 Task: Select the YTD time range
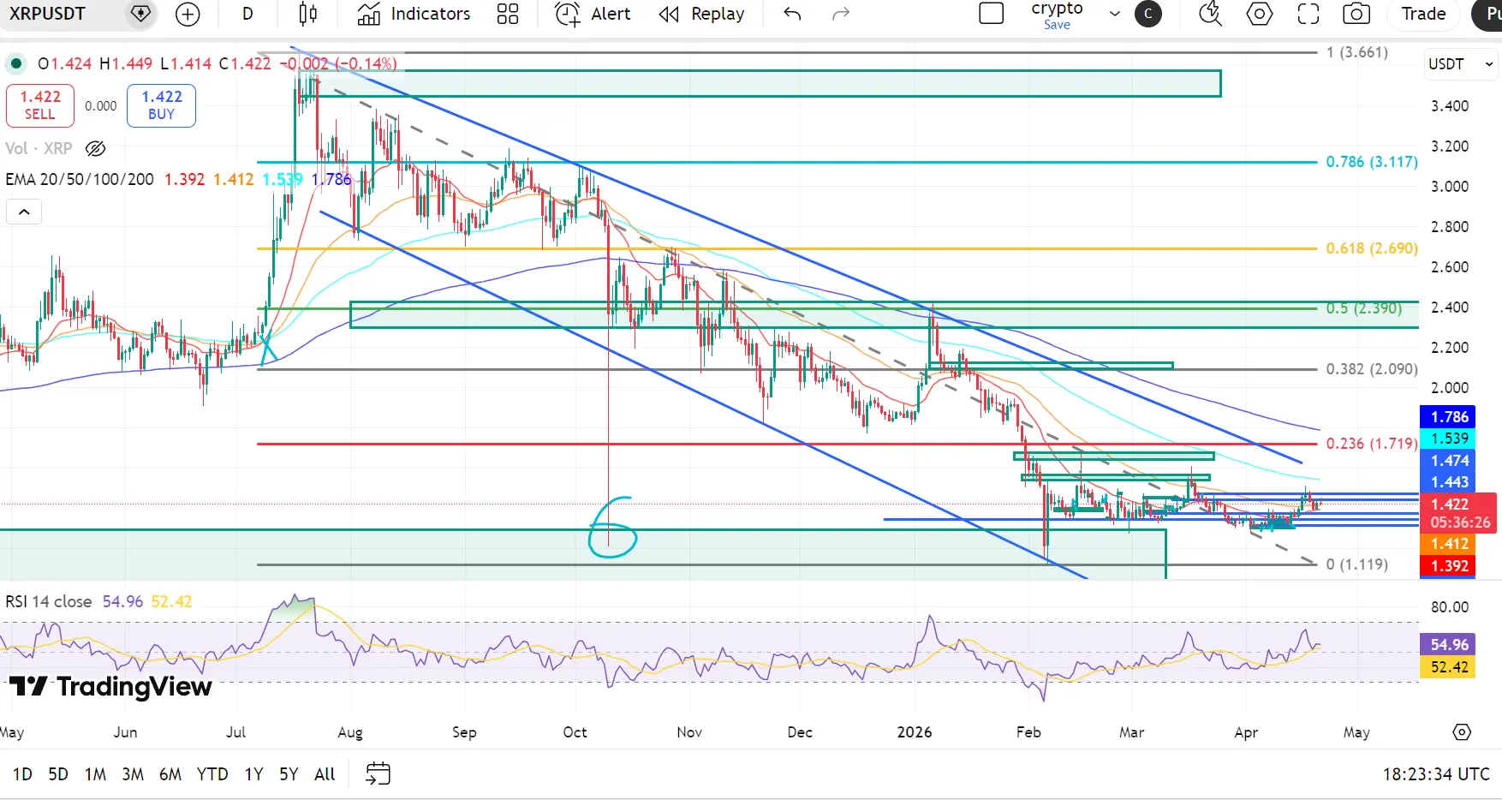(x=212, y=774)
